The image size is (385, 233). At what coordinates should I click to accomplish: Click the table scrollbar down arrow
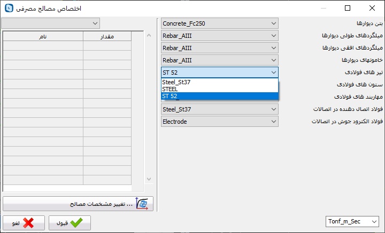[149, 180]
